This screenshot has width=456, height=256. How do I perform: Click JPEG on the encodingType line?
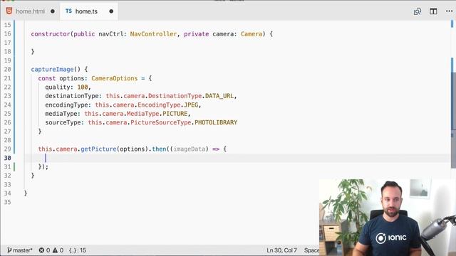[x=191, y=105]
